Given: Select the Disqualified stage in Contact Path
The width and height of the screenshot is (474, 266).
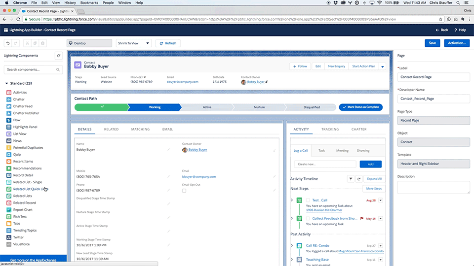Looking at the screenshot, I should coord(312,107).
